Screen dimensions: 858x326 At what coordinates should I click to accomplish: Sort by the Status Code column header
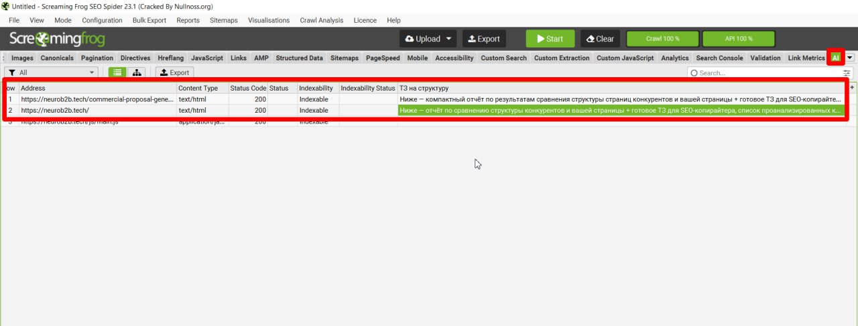[x=247, y=88]
